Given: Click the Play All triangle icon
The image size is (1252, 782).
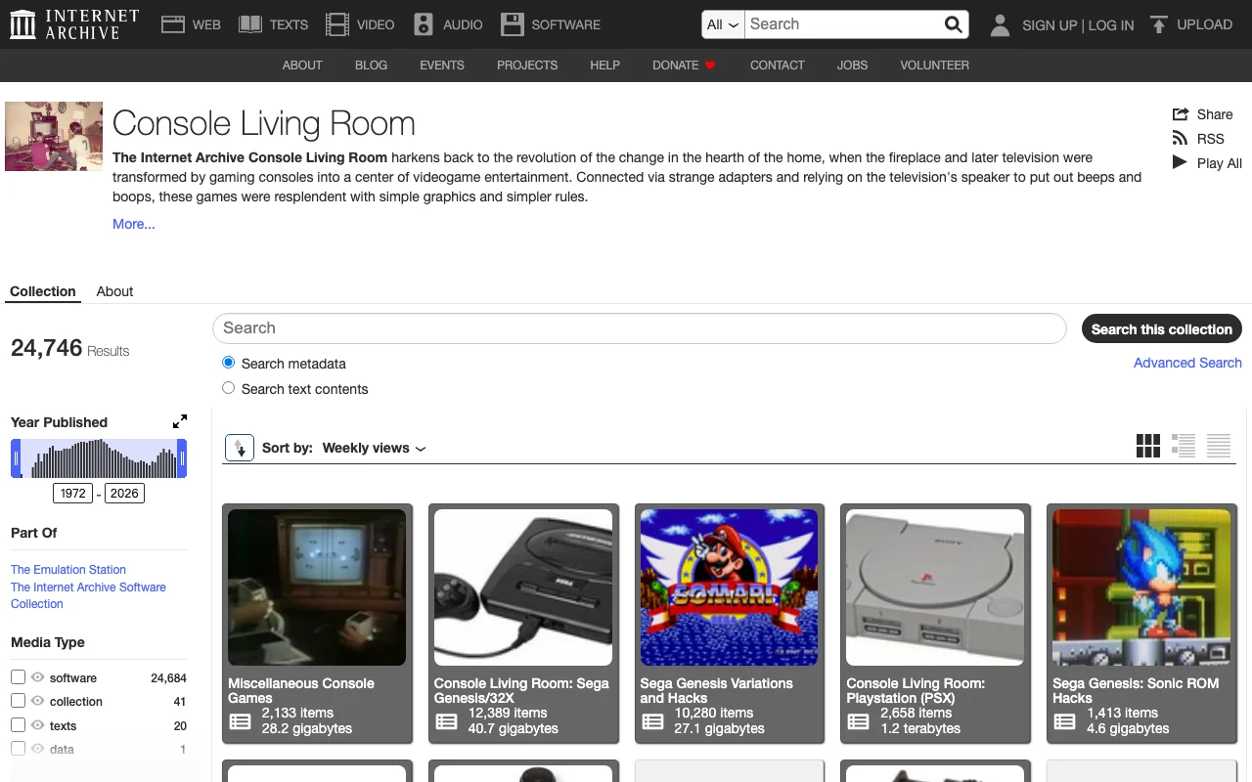Looking at the screenshot, I should pos(1180,163).
